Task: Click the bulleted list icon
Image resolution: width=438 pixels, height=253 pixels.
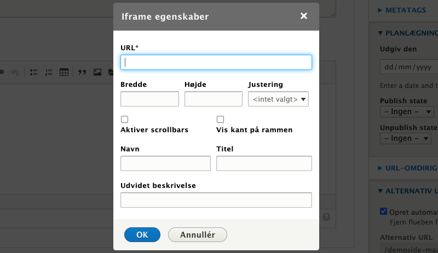Action: pyautogui.click(x=33, y=72)
